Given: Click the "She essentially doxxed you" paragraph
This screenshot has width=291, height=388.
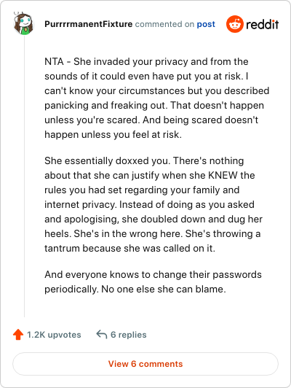Looking at the screenshot, I should coord(154,204).
